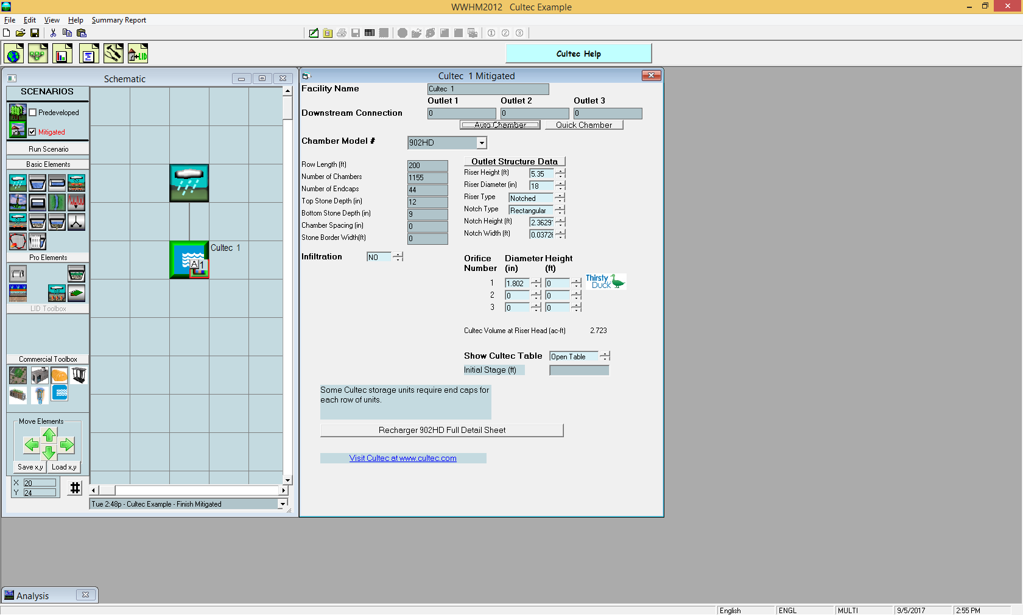This screenshot has height=615, width=1023.
Task: Visit Cultec at www.cultec.com link
Action: pos(403,459)
